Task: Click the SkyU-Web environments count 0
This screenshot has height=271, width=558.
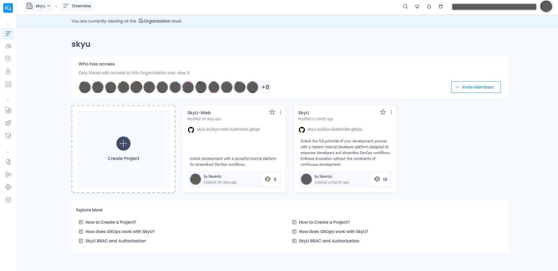Action: 271,179
